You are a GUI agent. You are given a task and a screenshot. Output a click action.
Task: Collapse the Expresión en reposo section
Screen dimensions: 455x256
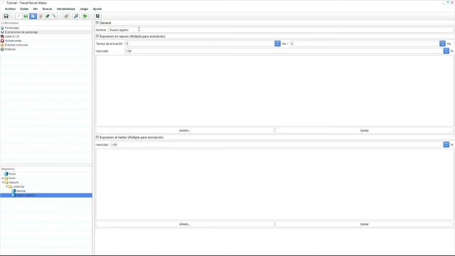pyautogui.click(x=97, y=36)
